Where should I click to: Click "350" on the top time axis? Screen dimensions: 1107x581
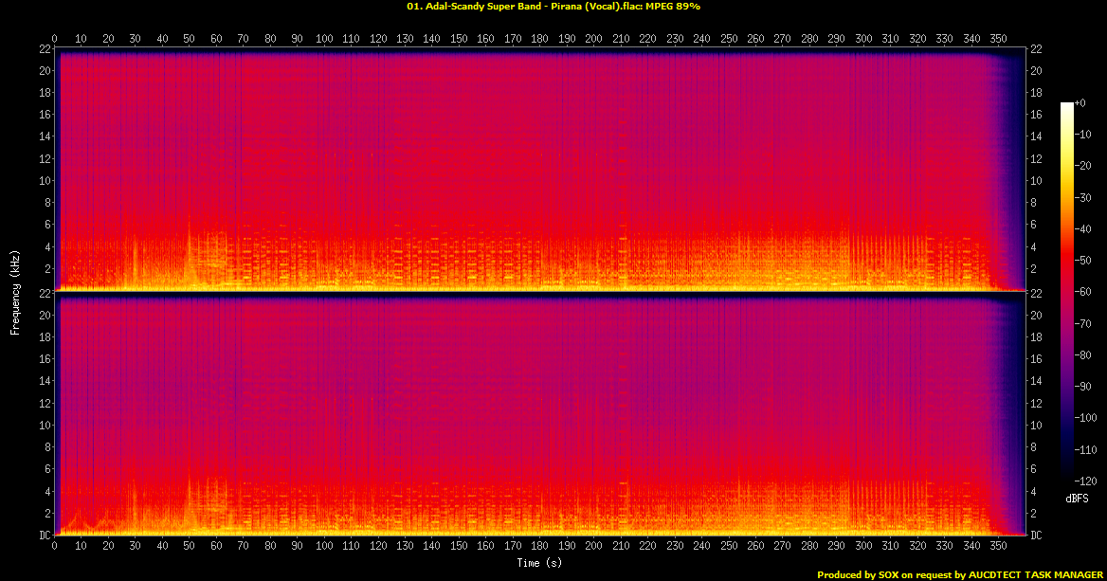[x=998, y=39]
